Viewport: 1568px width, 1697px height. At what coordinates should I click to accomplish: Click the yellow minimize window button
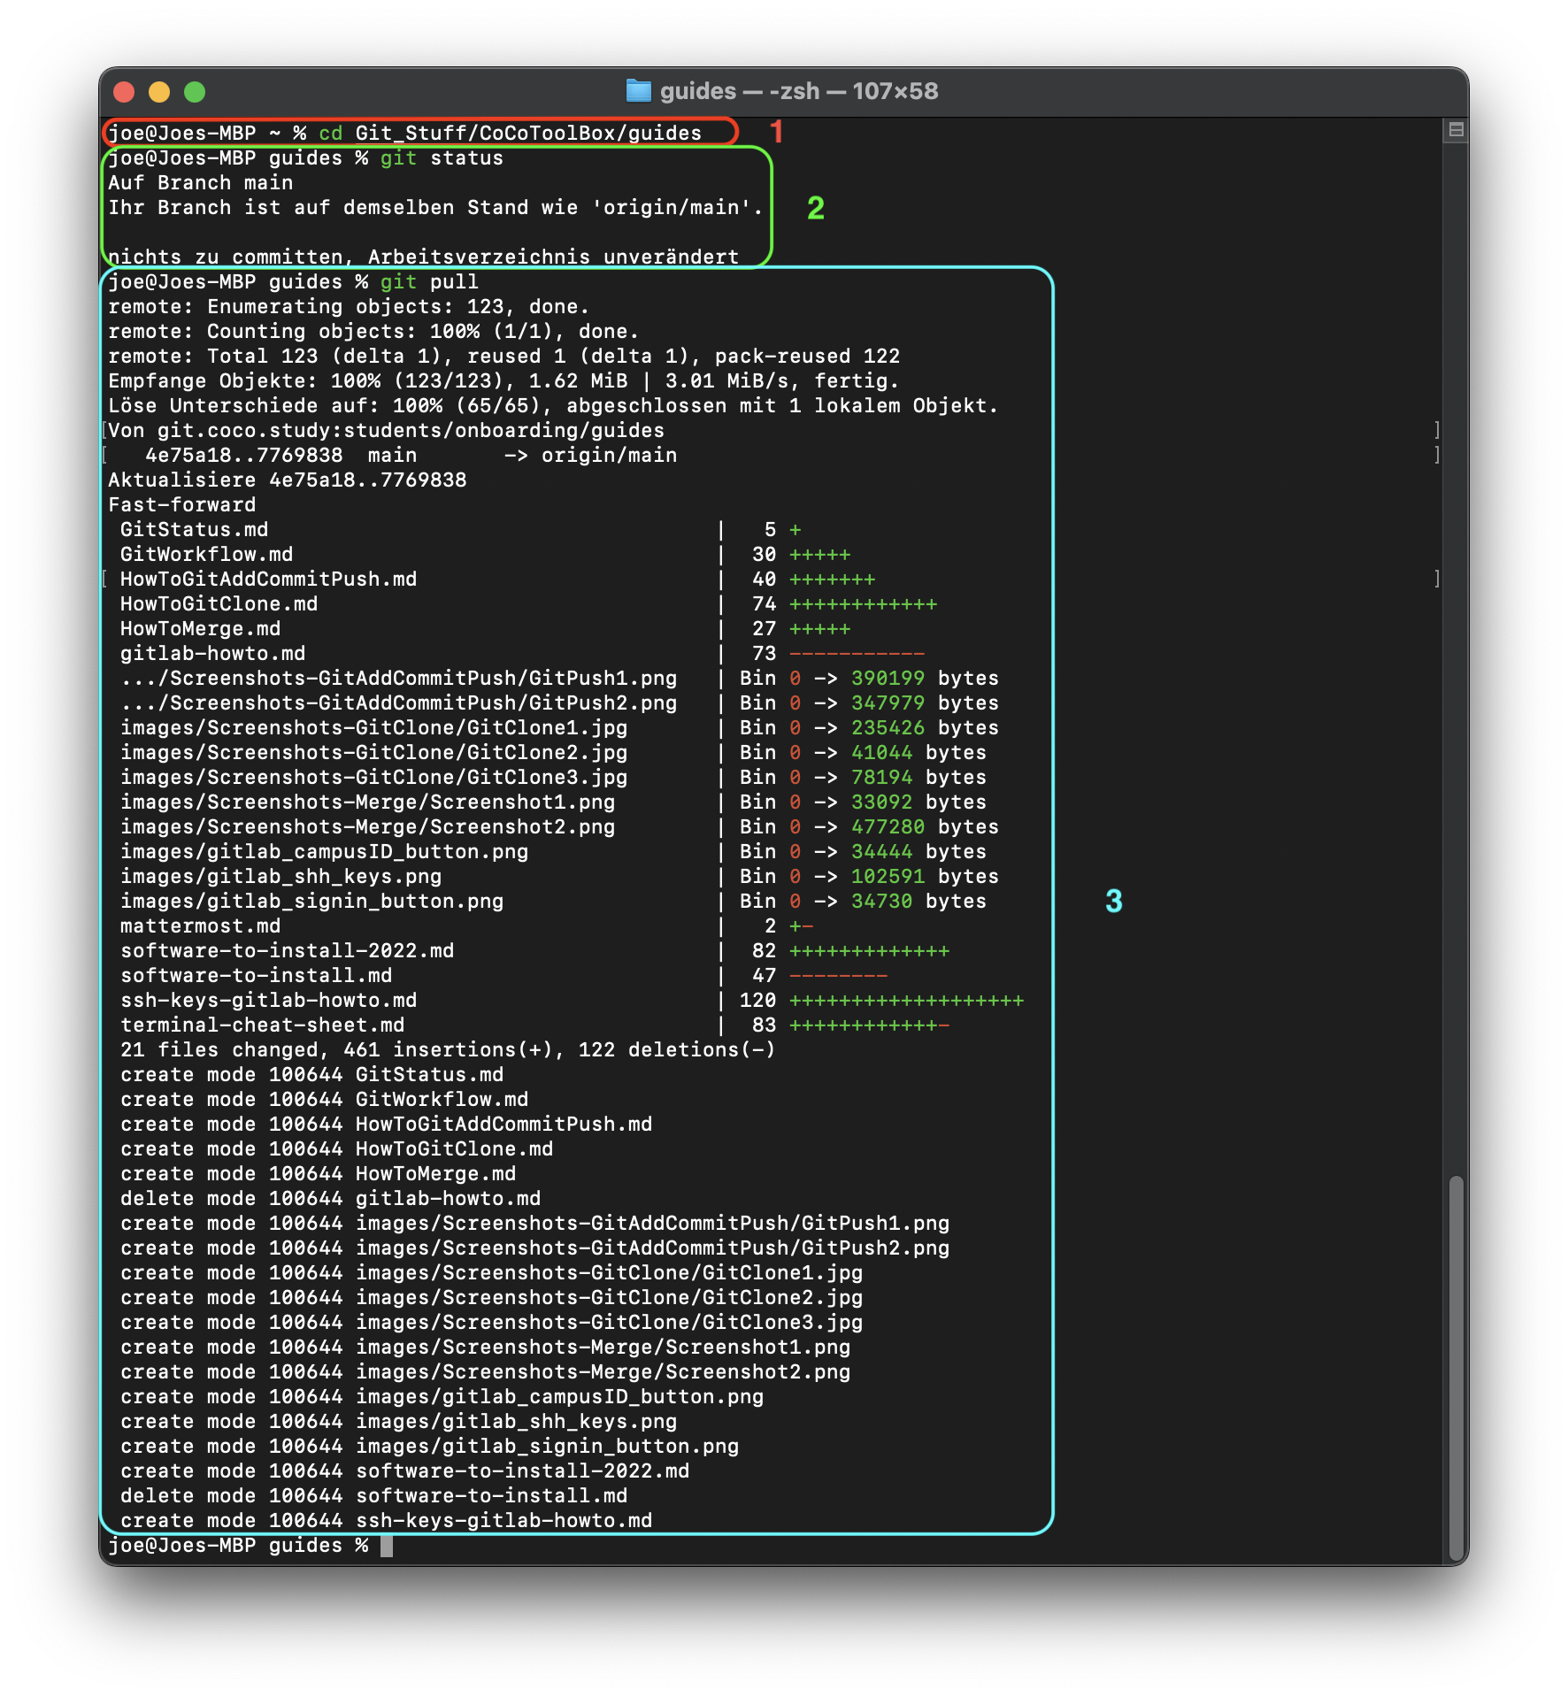pos(159,91)
